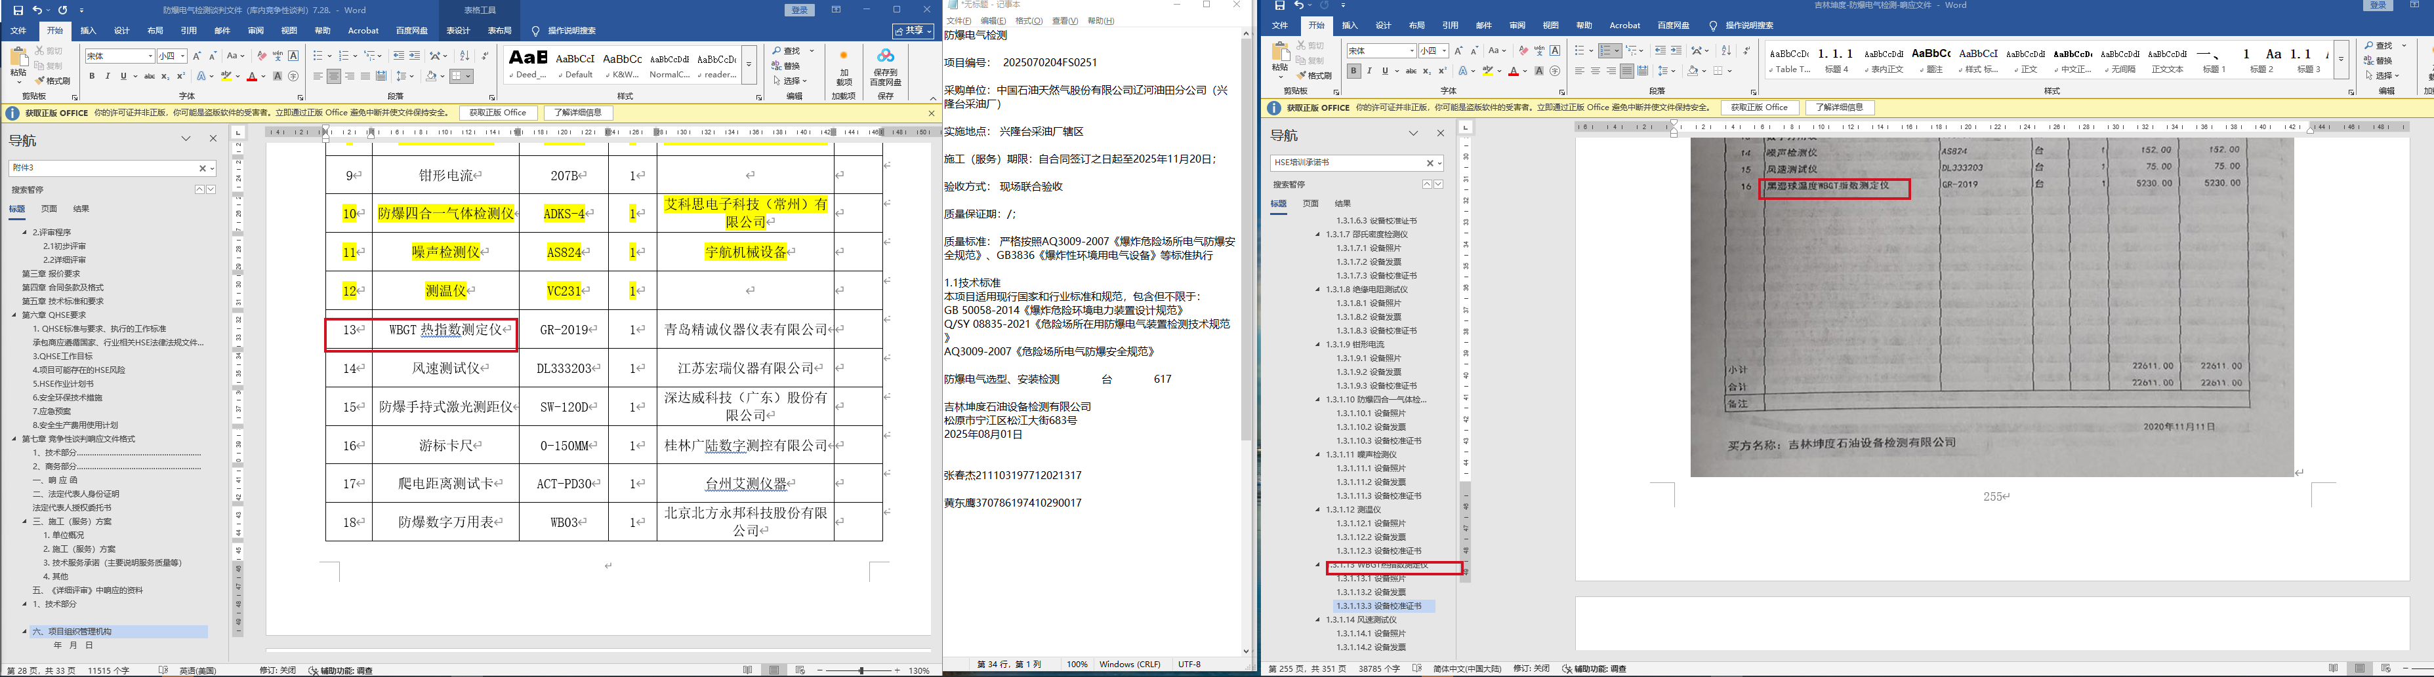Open 格式(O) menu in Notepad
This screenshot has width=2434, height=677.
click(1029, 21)
